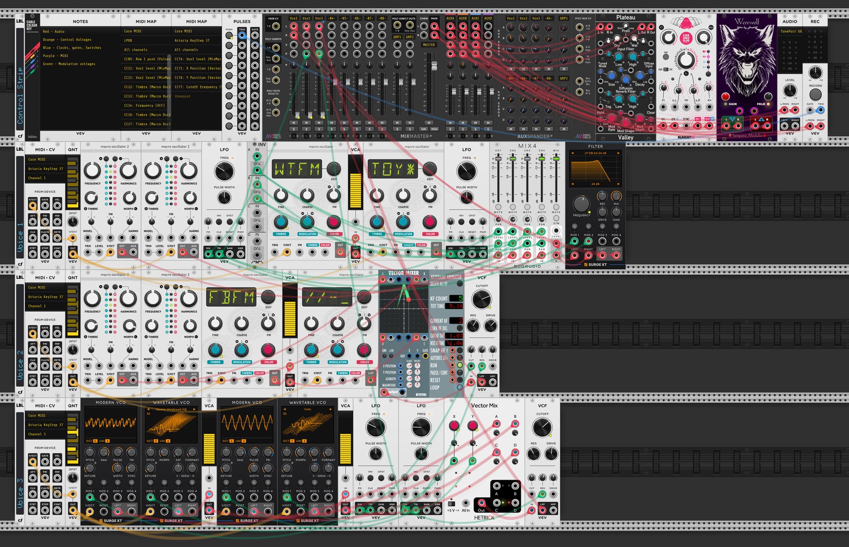Click MixMaster FADE CV 1-8 jack
Screen dimensions: 849x547
point(276,27)
